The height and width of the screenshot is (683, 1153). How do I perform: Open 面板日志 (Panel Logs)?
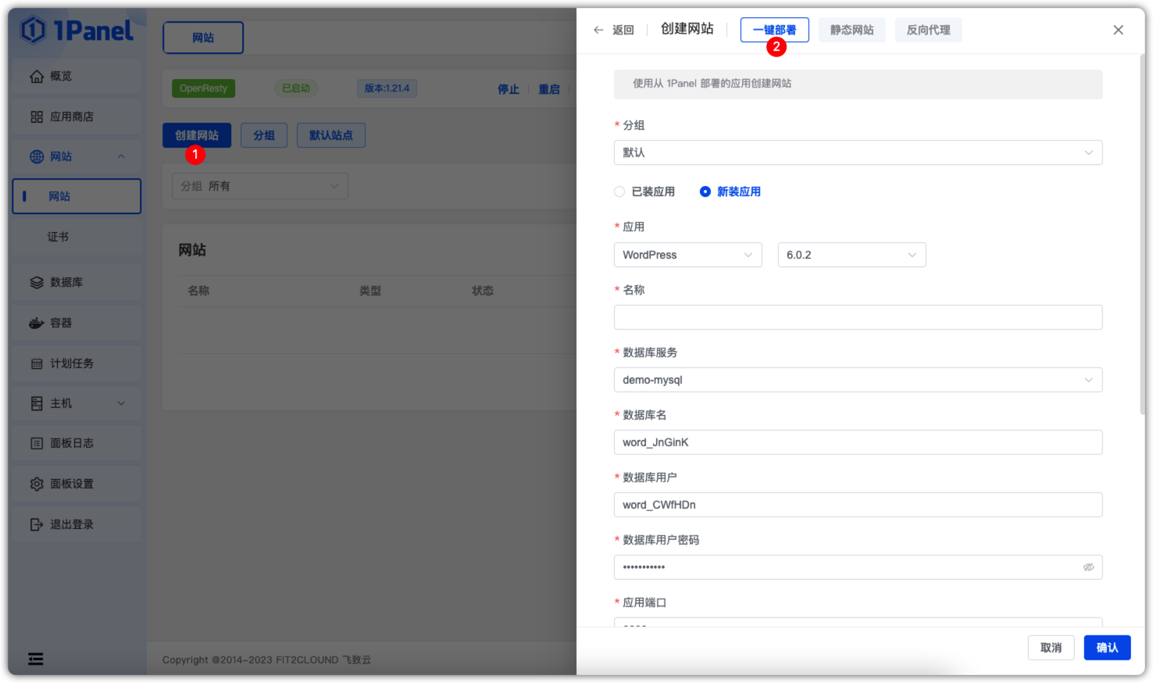(70, 443)
